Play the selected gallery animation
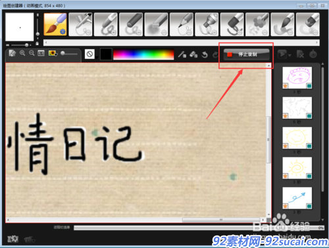The width and height of the screenshot is (329, 248). tap(282, 54)
